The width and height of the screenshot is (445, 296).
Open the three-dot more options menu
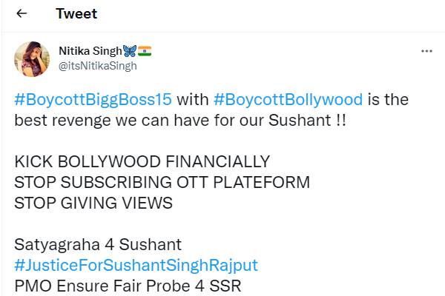tap(426, 51)
